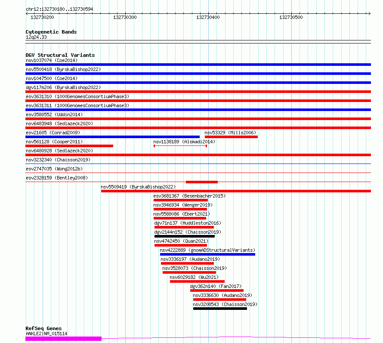
Task: Click the ANKLE2|NM_015114 gene label
Action: [46, 334]
